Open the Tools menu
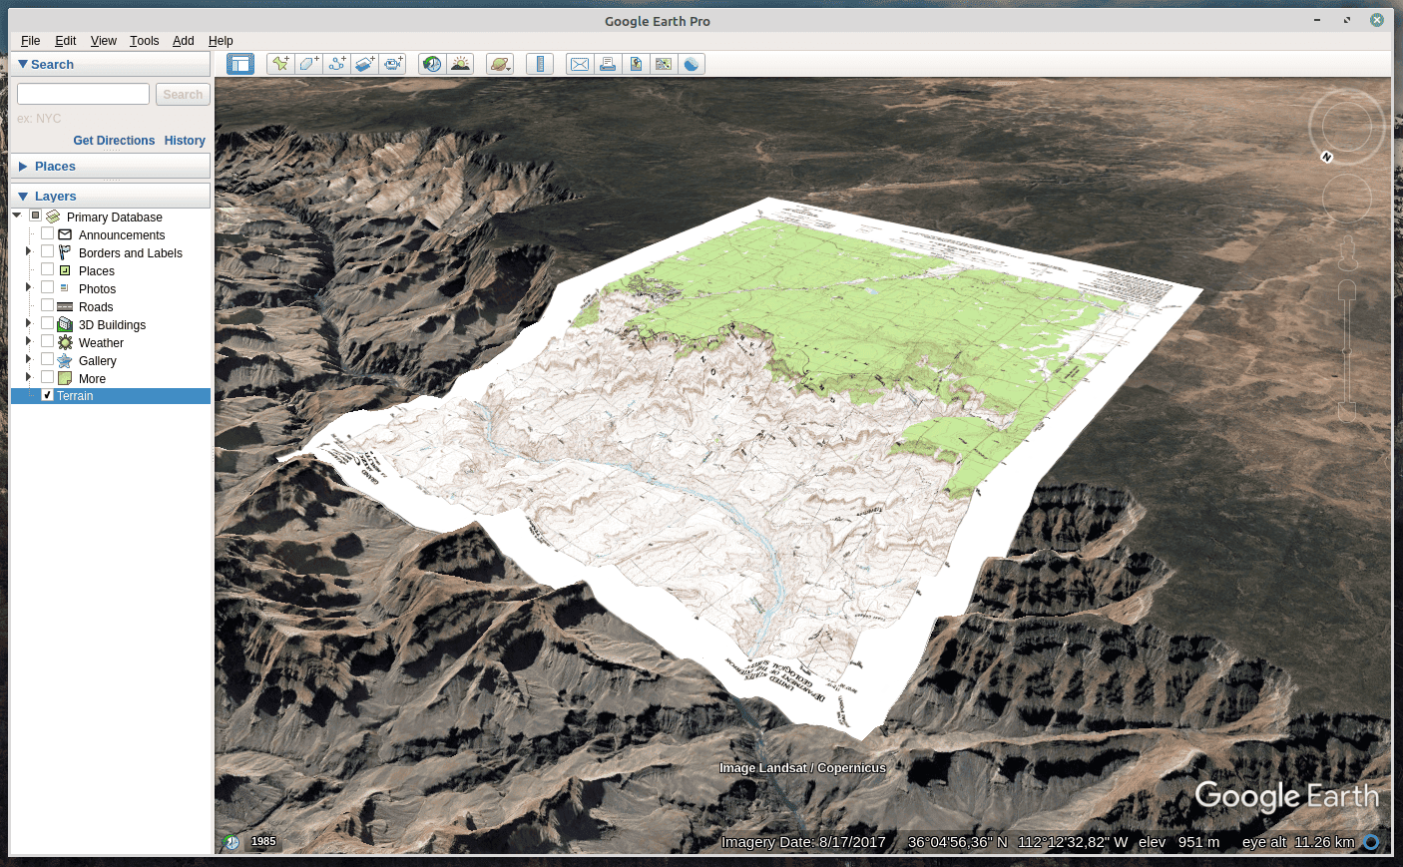Screen dimensions: 1403x867 pos(144,41)
